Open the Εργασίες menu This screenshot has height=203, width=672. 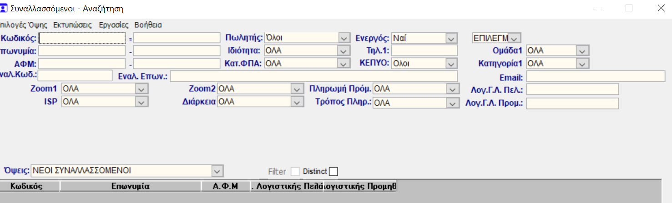(x=114, y=25)
